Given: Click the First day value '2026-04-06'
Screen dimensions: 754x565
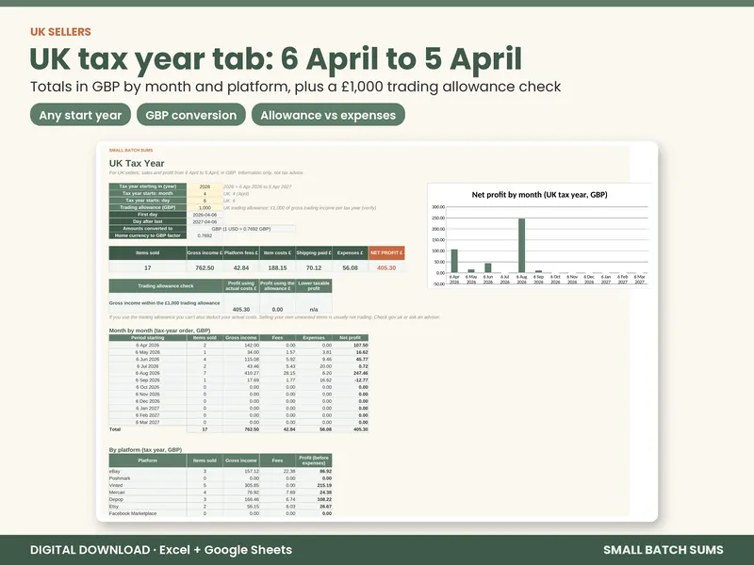Looking at the screenshot, I should pos(205,215).
